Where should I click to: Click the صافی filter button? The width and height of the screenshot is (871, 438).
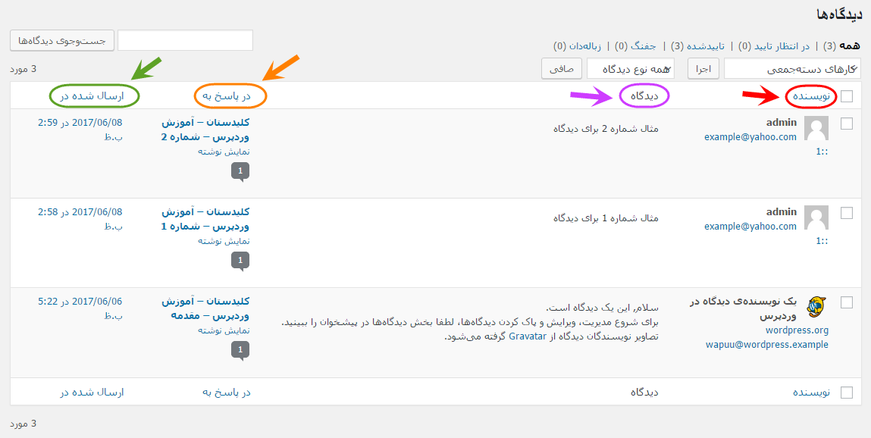coord(562,69)
